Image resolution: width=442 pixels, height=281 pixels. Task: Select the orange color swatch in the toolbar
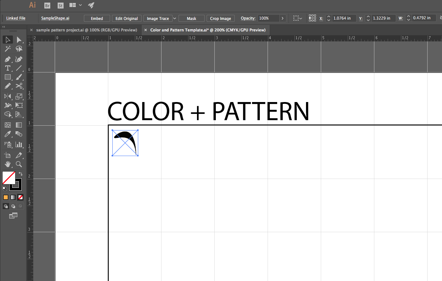tap(6, 197)
